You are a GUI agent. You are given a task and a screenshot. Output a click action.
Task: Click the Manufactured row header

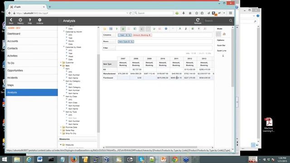coord(110,73)
